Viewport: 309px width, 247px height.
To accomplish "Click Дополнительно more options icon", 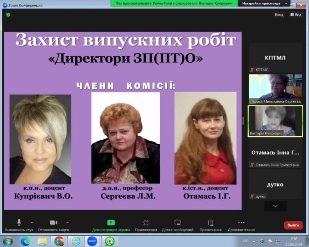I will 241,225.
